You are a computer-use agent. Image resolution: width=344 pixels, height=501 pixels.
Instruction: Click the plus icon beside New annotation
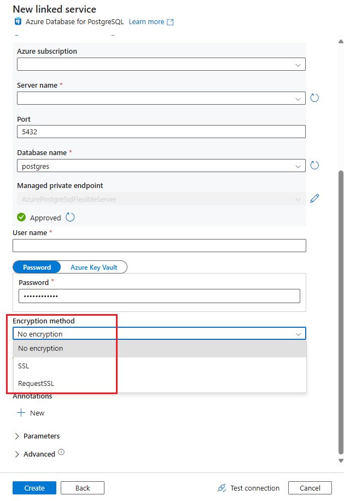pos(21,413)
